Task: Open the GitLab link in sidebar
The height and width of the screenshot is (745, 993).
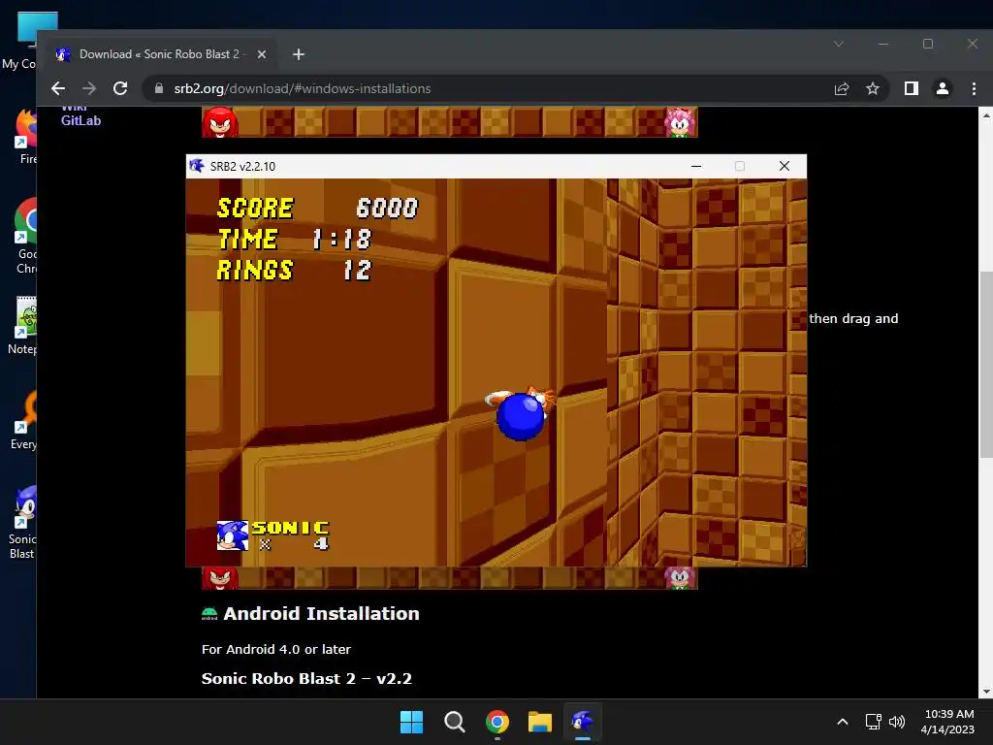Action: tap(80, 120)
